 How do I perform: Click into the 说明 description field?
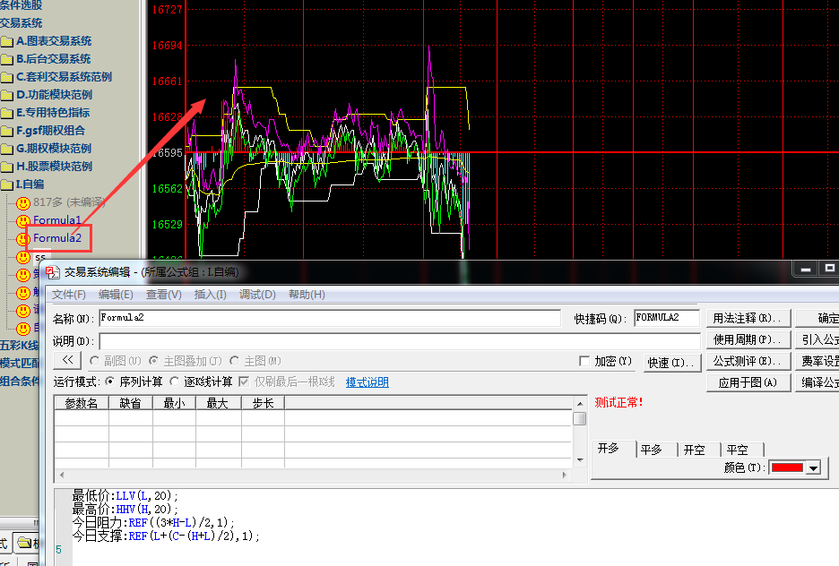click(399, 340)
